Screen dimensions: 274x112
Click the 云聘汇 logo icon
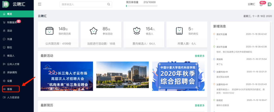point(6,4)
